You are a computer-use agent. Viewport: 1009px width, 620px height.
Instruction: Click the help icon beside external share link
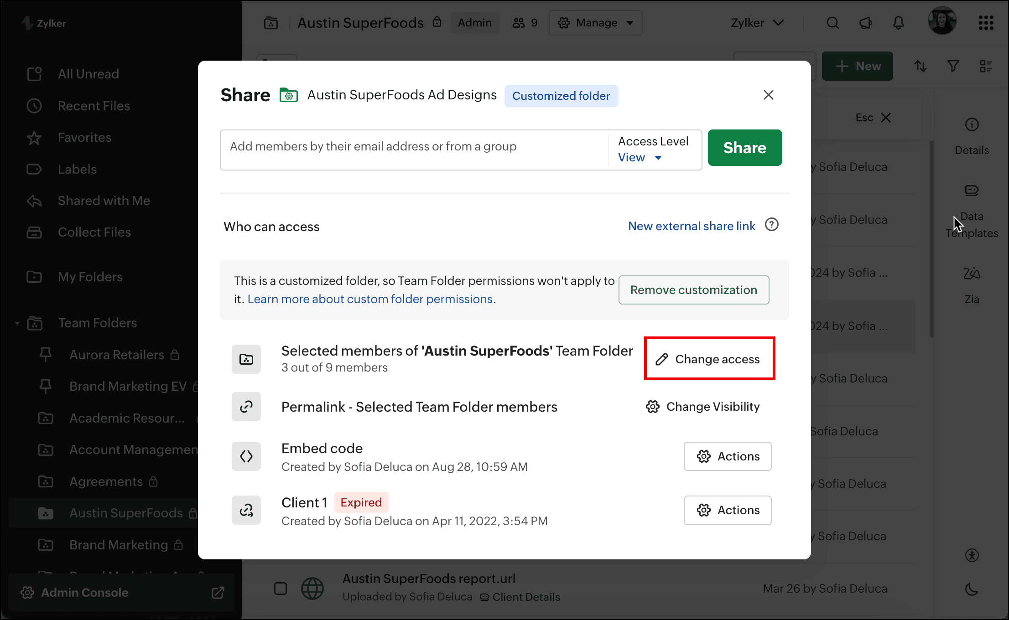tap(771, 225)
